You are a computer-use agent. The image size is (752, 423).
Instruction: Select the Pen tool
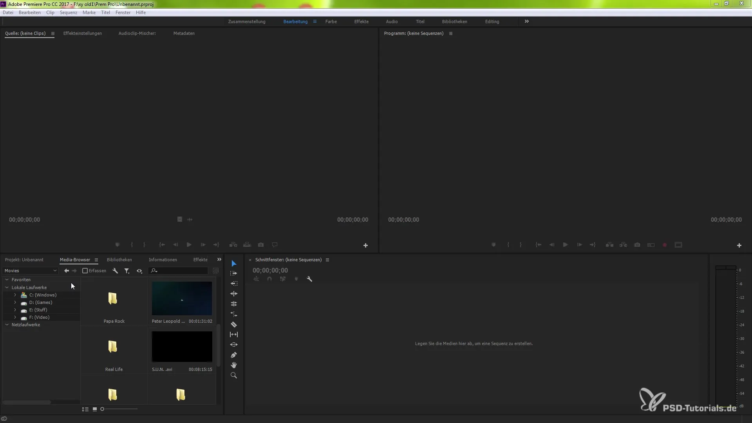click(x=234, y=355)
